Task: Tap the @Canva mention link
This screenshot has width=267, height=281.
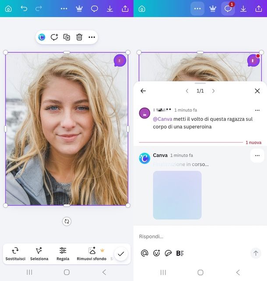Action: (x=162, y=119)
